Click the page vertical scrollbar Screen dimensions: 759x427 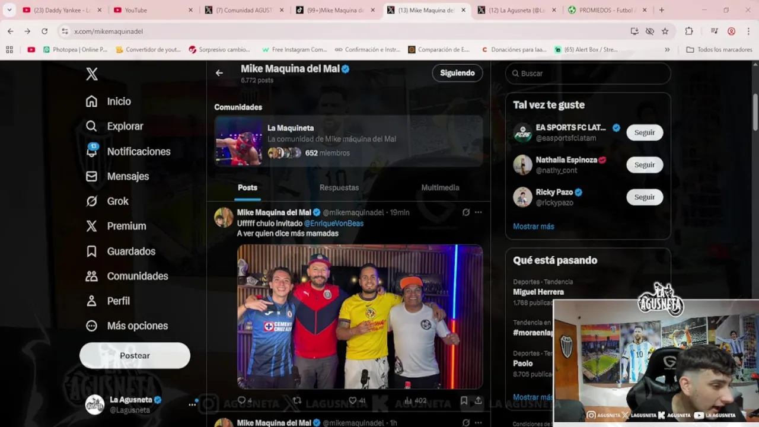pos(755,113)
